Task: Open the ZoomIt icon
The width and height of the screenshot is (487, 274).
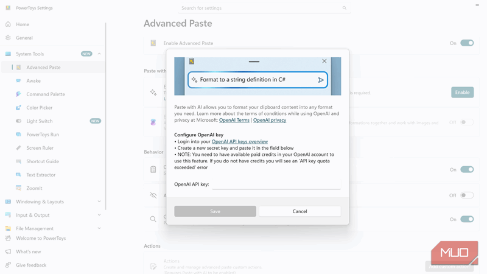Action: [19, 188]
